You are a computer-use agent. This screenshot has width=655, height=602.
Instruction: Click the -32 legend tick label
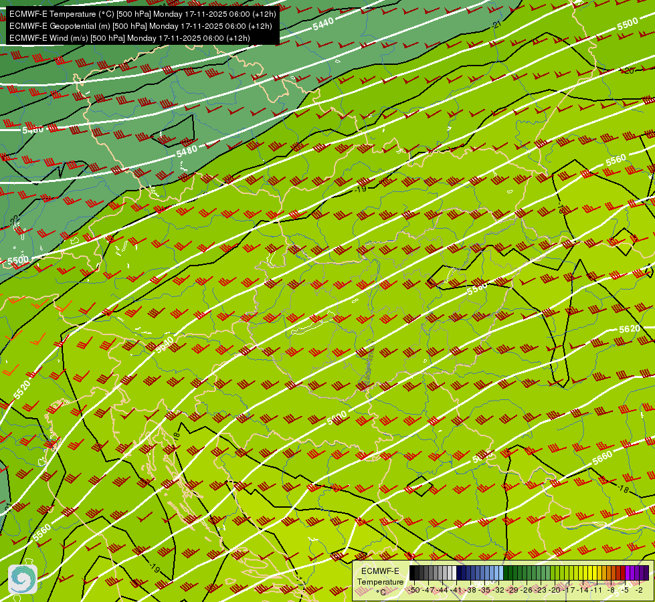coord(498,590)
